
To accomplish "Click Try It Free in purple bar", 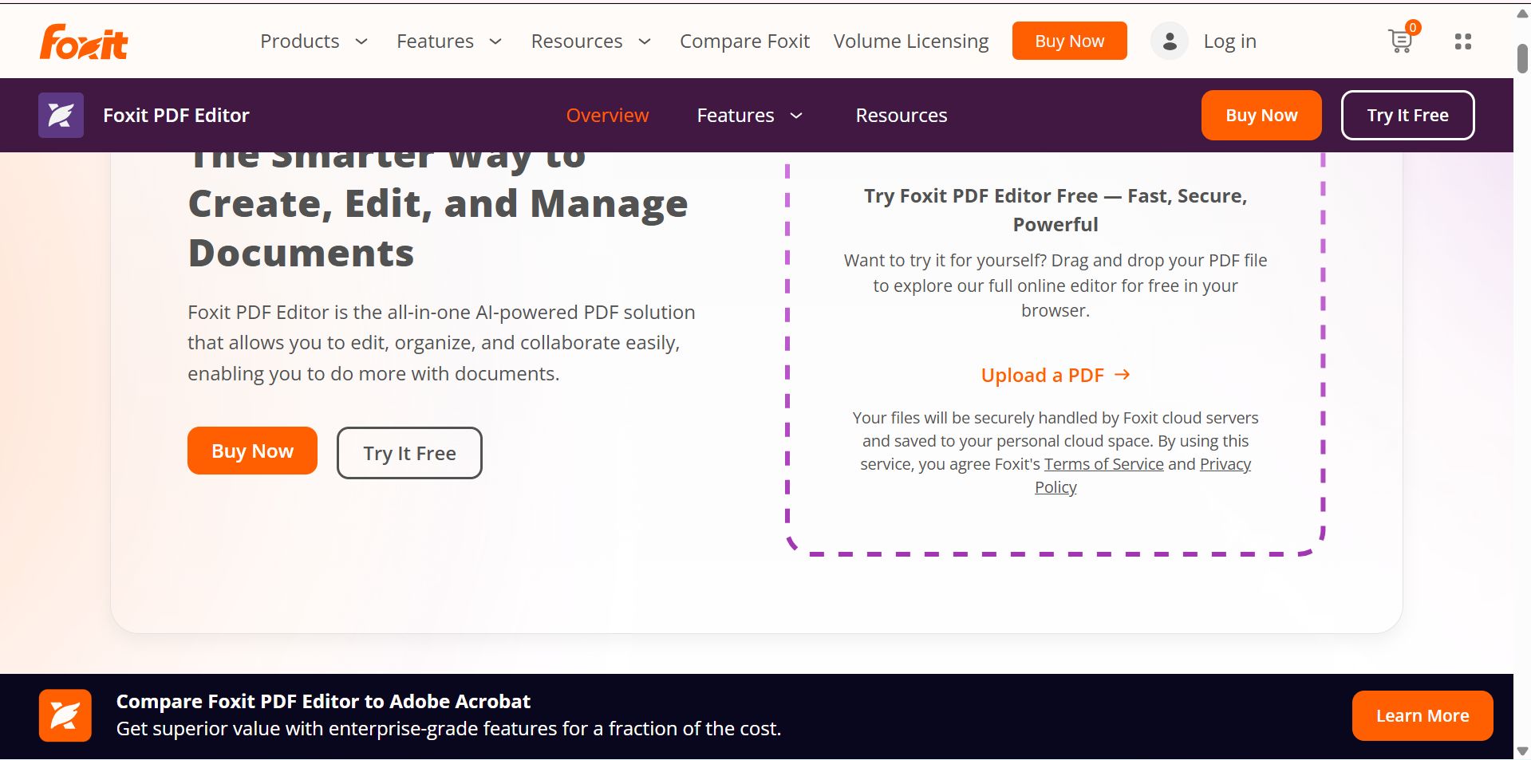I will click(1408, 115).
